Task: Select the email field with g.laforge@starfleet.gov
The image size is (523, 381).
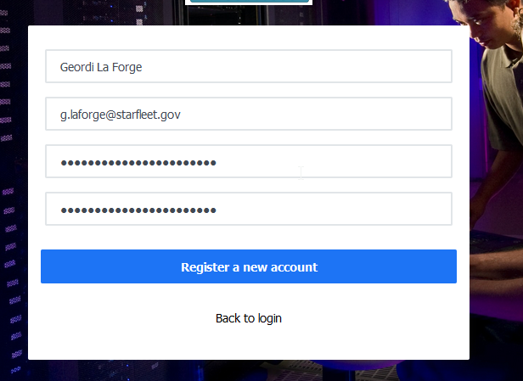Action: [249, 114]
